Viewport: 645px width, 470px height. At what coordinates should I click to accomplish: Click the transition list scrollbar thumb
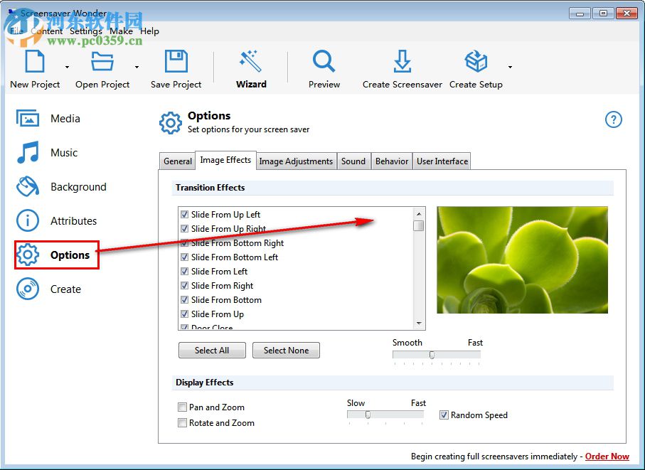click(x=419, y=225)
